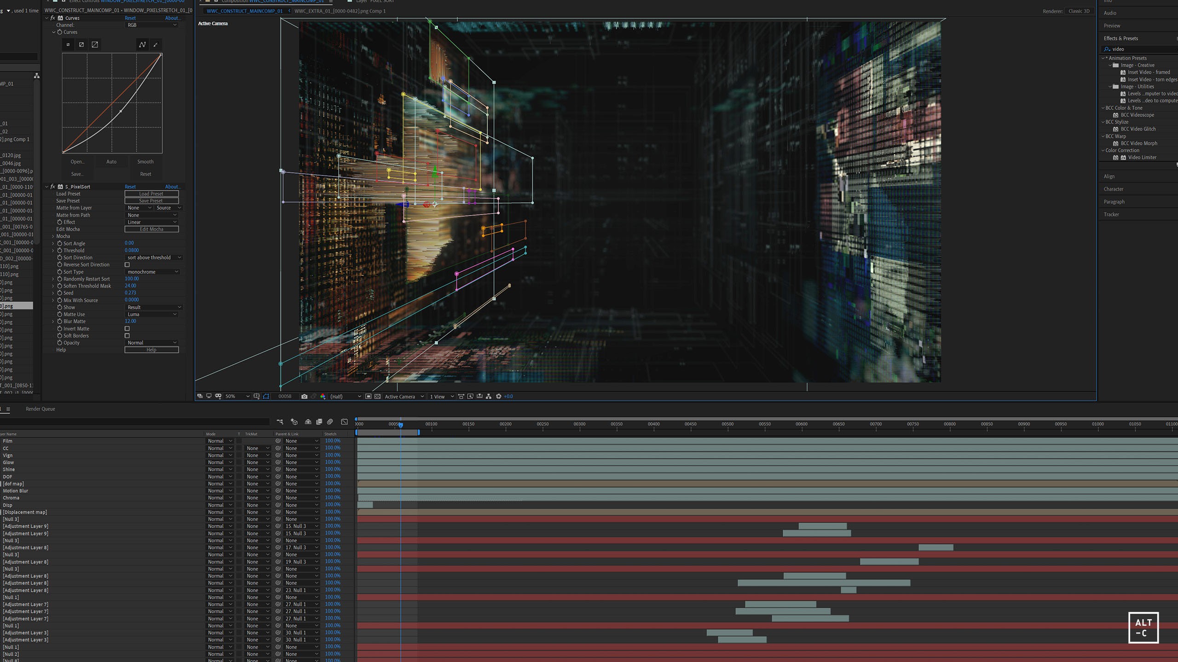Open the Audio panel tab

[x=1110, y=13]
